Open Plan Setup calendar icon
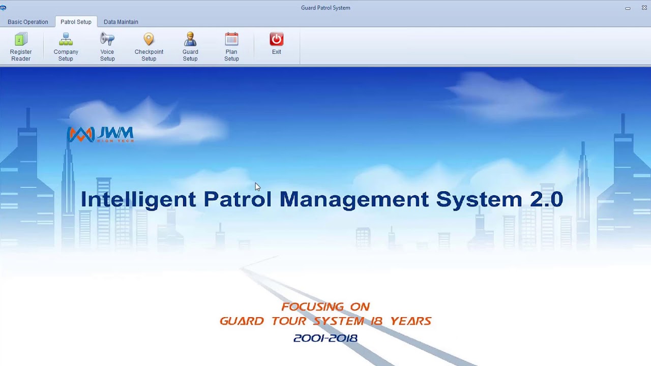Screen dimensions: 651x366 (231, 39)
